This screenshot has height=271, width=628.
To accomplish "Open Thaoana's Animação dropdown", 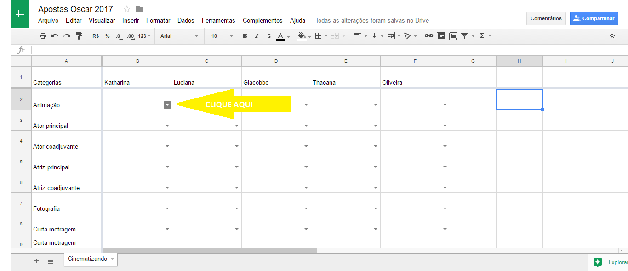I will point(376,105).
